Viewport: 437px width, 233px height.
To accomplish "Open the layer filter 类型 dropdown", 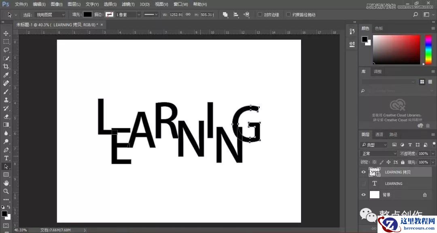I will click(374, 145).
